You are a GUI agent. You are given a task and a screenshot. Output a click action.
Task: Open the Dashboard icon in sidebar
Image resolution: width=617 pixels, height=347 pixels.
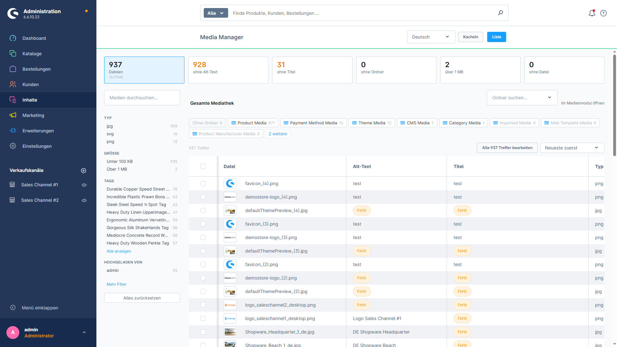pos(13,38)
